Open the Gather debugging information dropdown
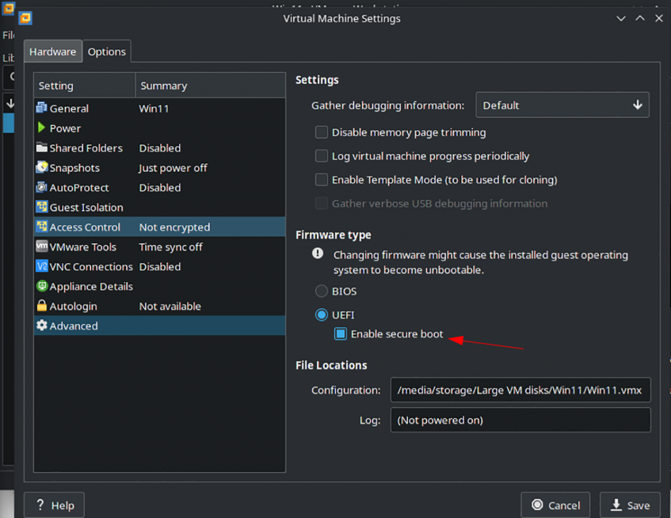 [x=562, y=105]
